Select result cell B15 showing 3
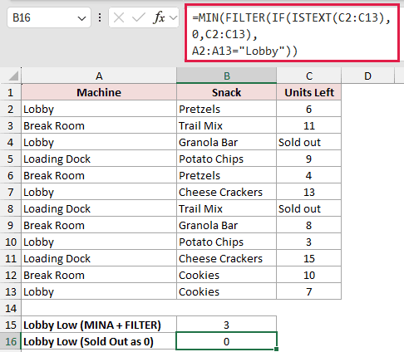404x352 pixels. coord(227,325)
